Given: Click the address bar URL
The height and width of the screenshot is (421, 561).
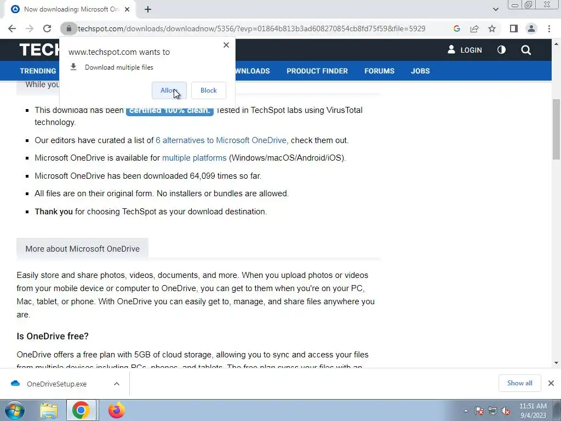Looking at the screenshot, I should coord(251,29).
